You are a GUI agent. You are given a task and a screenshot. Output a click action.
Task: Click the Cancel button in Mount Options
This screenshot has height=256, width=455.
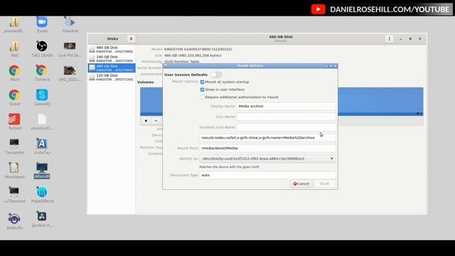[301, 183]
